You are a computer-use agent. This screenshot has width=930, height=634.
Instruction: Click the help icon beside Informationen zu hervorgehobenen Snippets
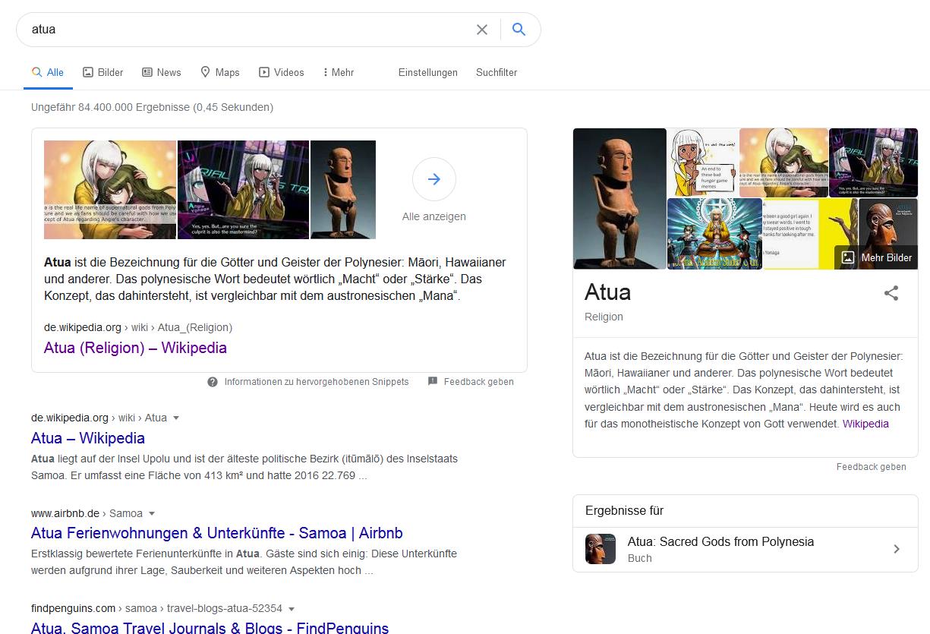pos(213,382)
